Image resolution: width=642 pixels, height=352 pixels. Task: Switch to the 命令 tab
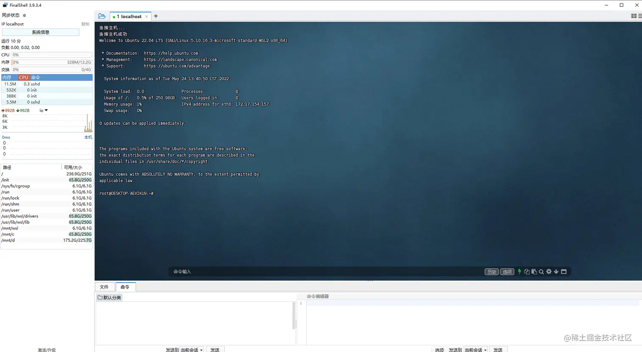coord(125,287)
